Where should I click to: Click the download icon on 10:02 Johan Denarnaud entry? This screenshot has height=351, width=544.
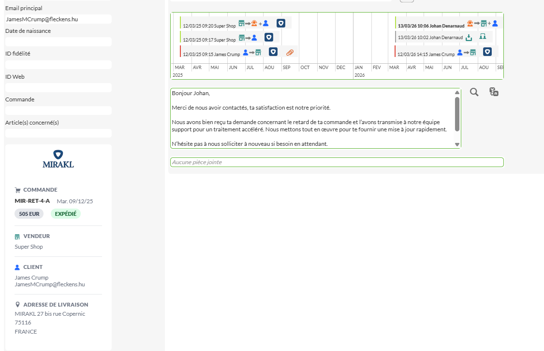469,37
